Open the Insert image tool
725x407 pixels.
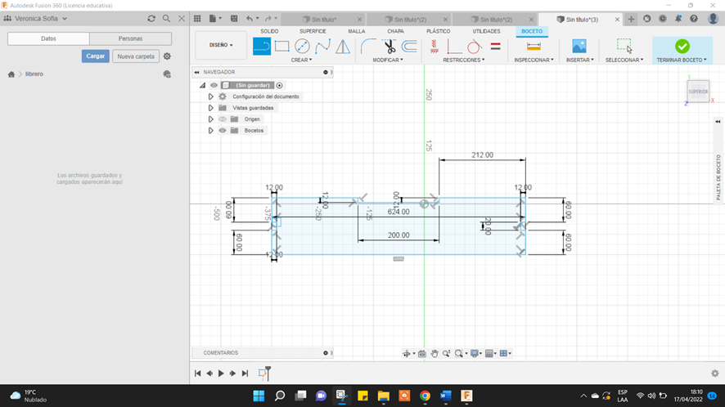579,47
